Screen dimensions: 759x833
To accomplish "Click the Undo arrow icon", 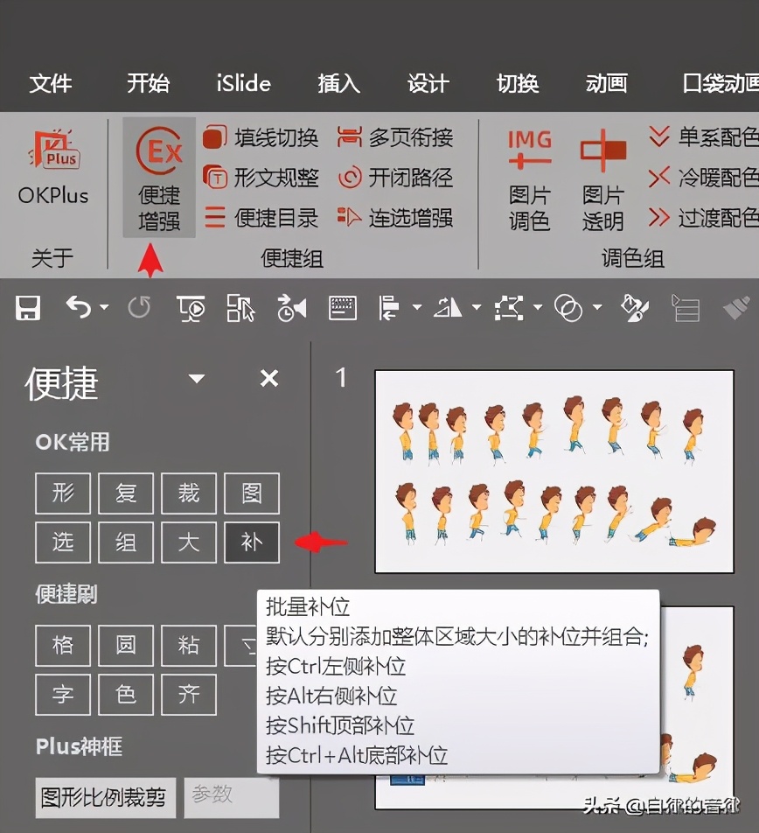I will [x=79, y=308].
